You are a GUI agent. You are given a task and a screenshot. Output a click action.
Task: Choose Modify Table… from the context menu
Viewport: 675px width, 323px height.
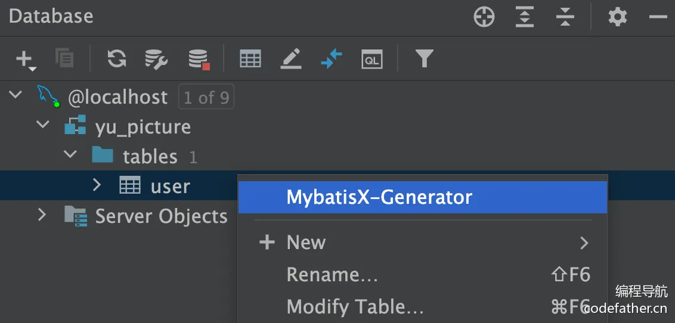point(423,307)
